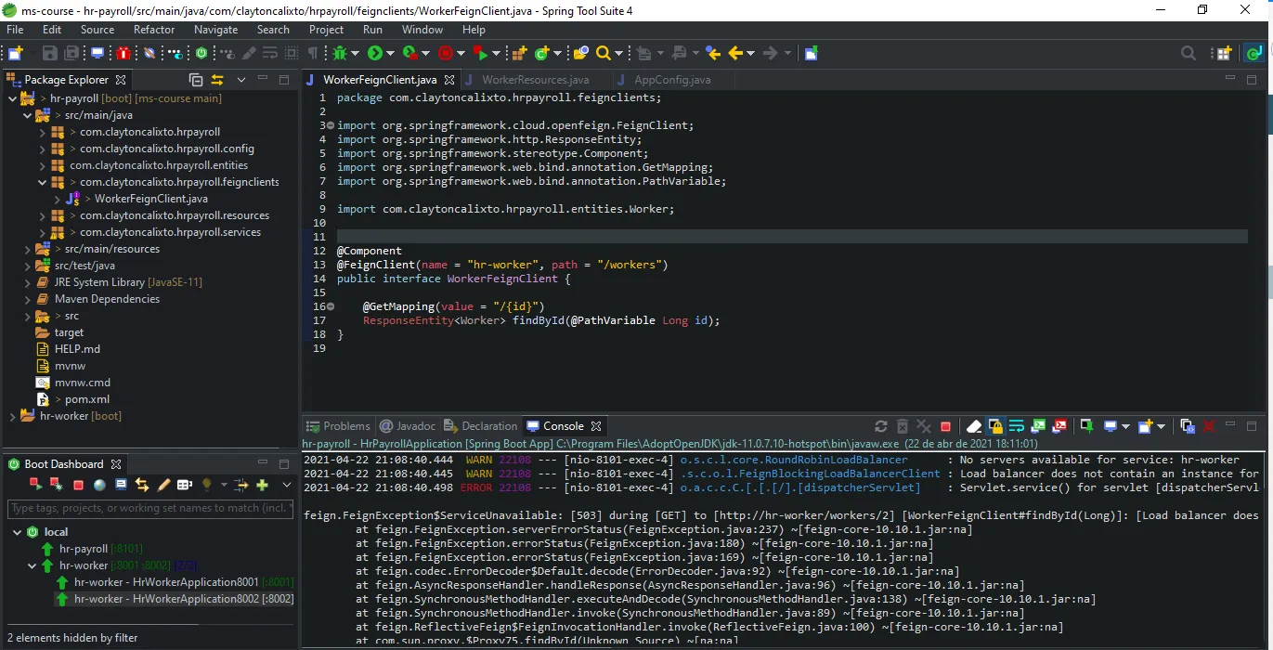
Task: Open the File menu
Action: [15, 30]
